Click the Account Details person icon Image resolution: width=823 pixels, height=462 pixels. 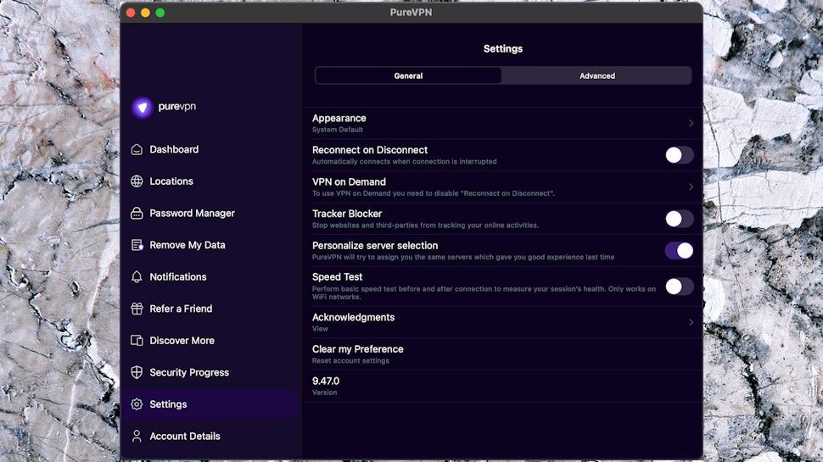tap(137, 437)
